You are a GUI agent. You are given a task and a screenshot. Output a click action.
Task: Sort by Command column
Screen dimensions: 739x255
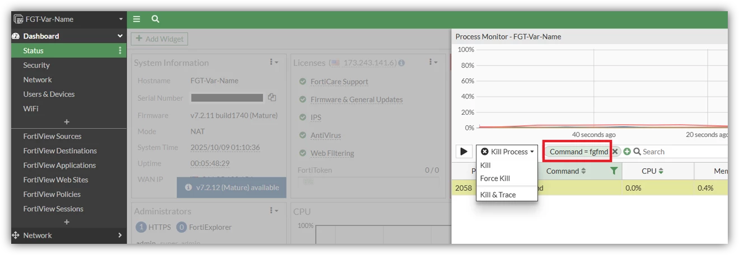(x=566, y=171)
